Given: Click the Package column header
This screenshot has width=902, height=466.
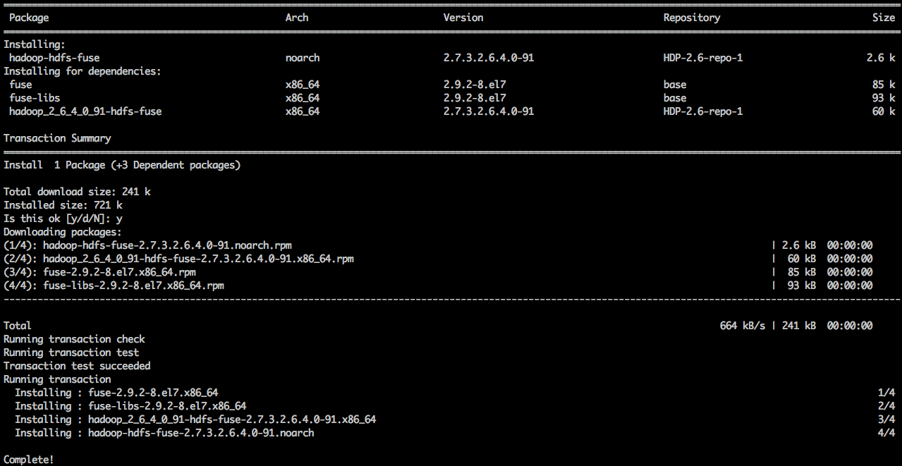Looking at the screenshot, I should (x=28, y=17).
